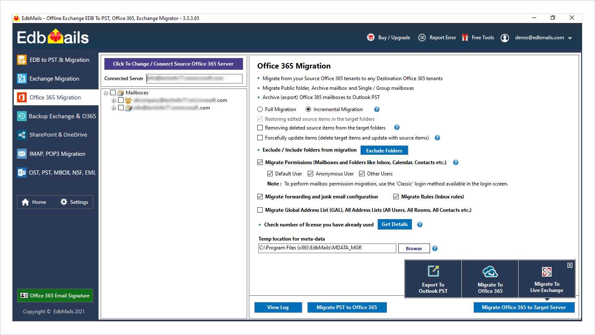Click the Connected Server field
The height and width of the screenshot is (335, 595).
194,79
